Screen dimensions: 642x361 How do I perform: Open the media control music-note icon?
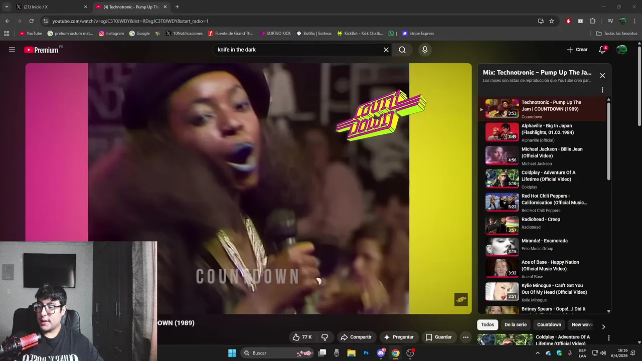(610, 21)
